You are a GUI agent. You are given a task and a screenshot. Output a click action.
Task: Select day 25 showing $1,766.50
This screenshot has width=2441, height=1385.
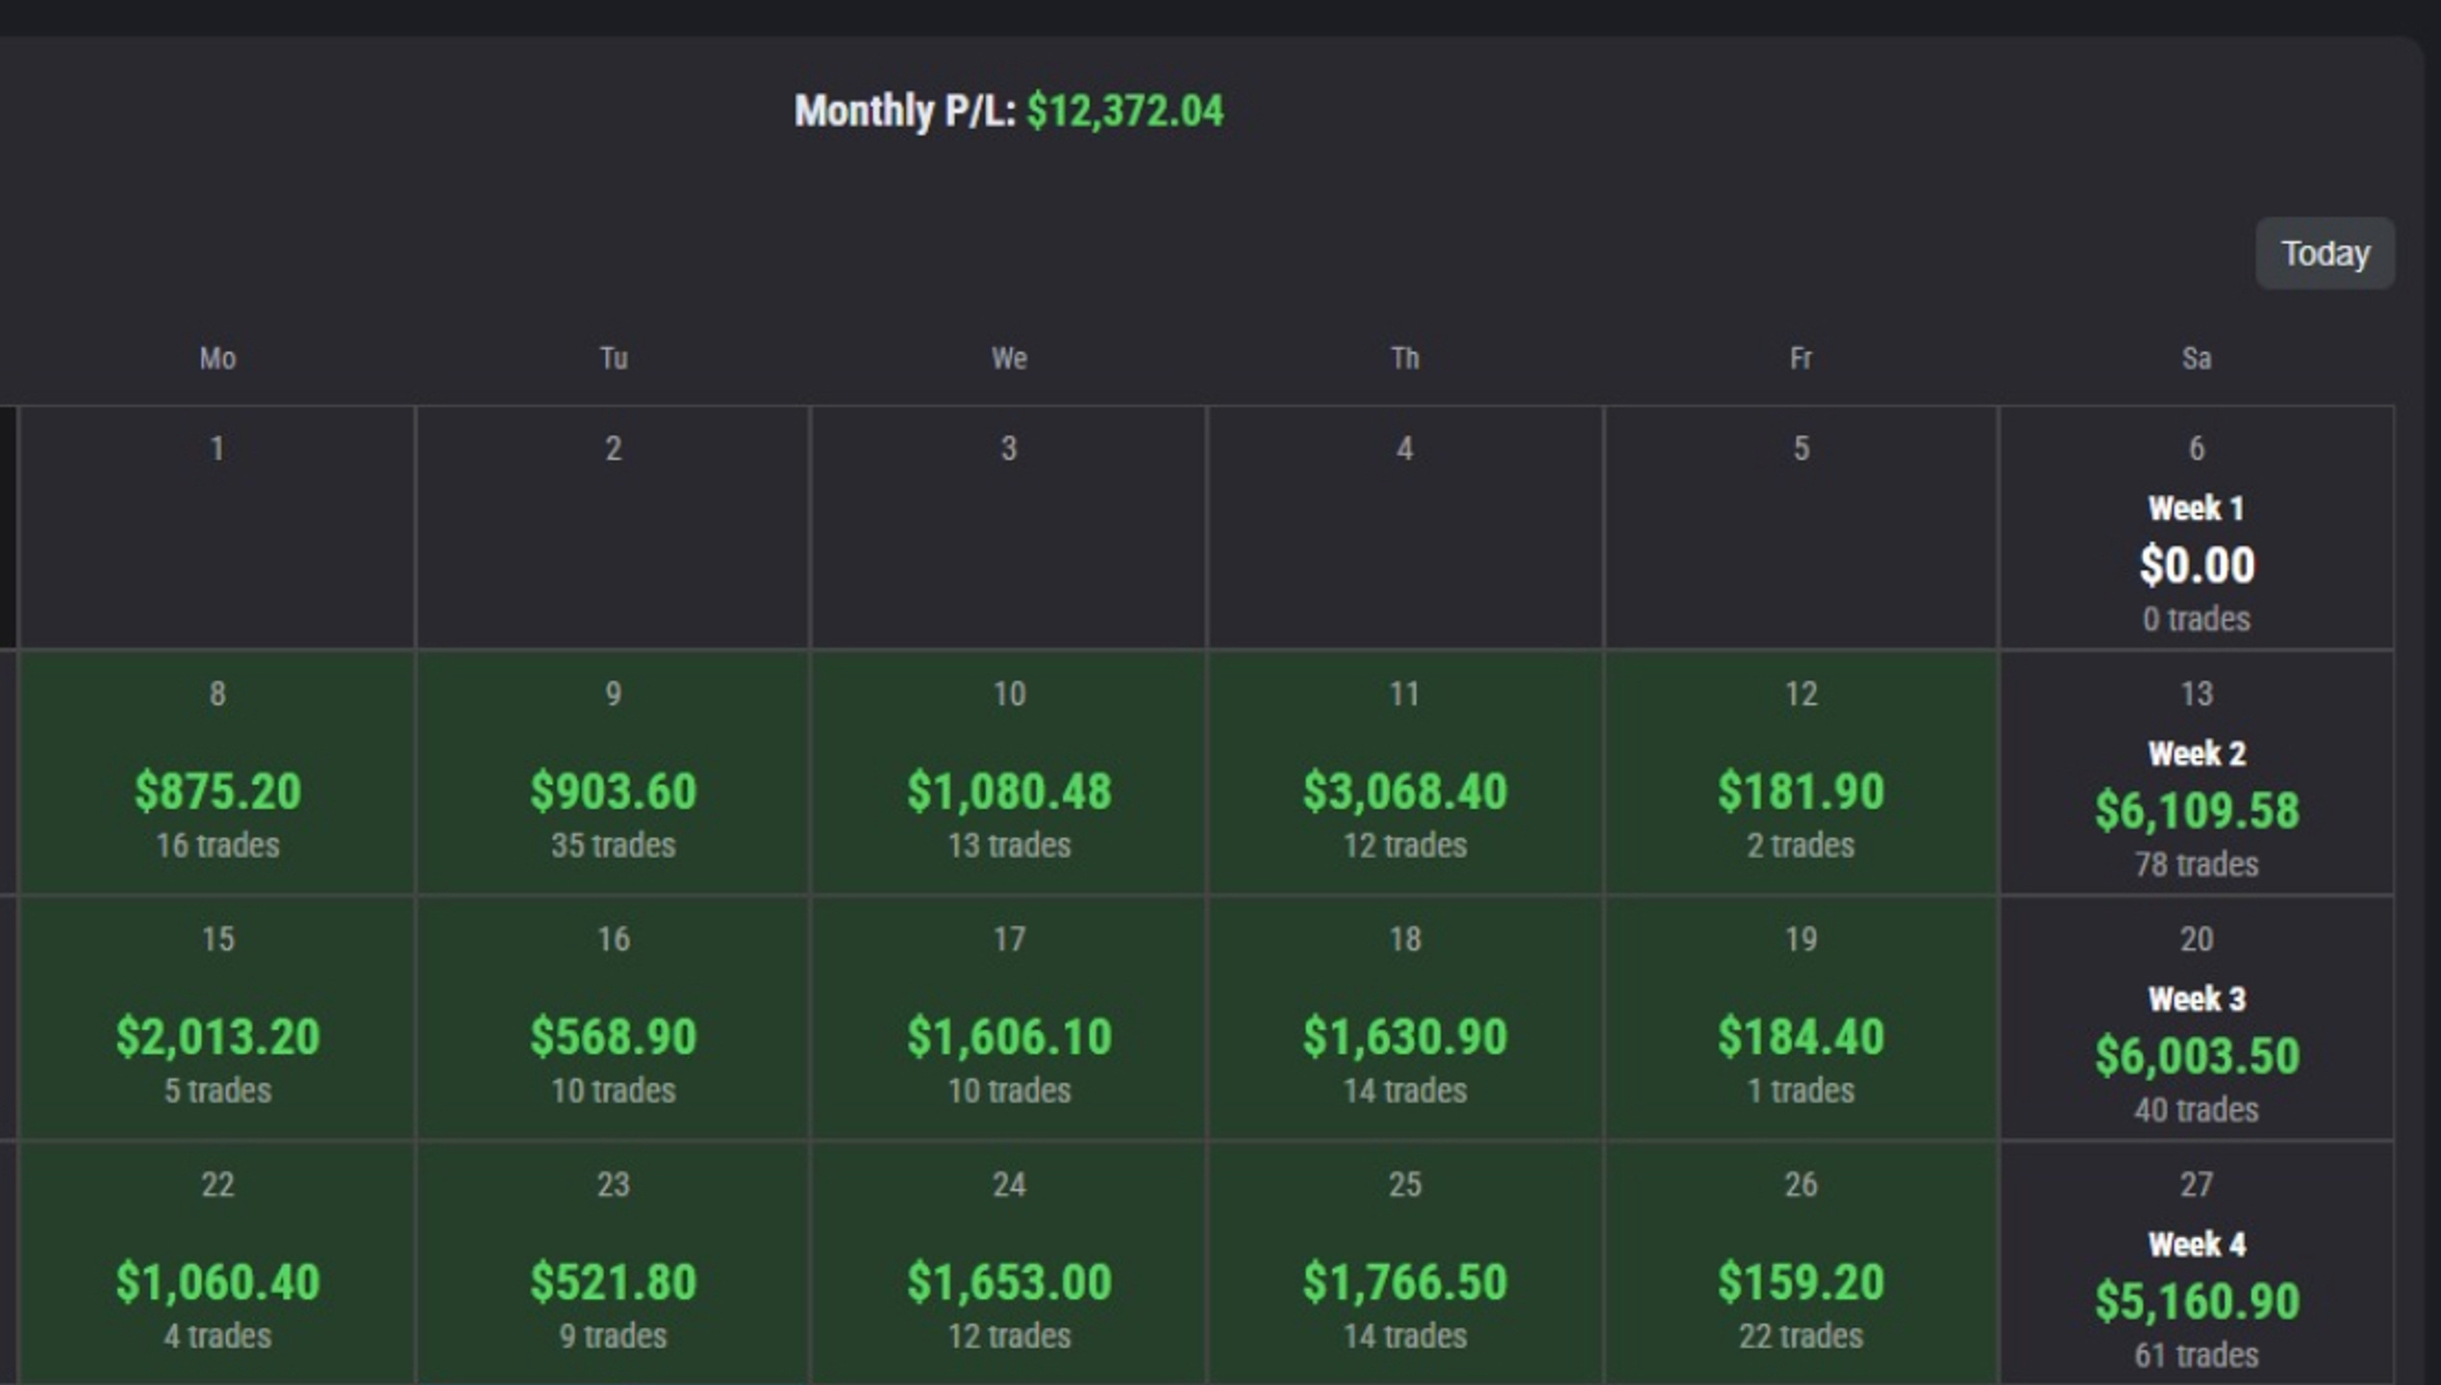pyautogui.click(x=1405, y=1263)
